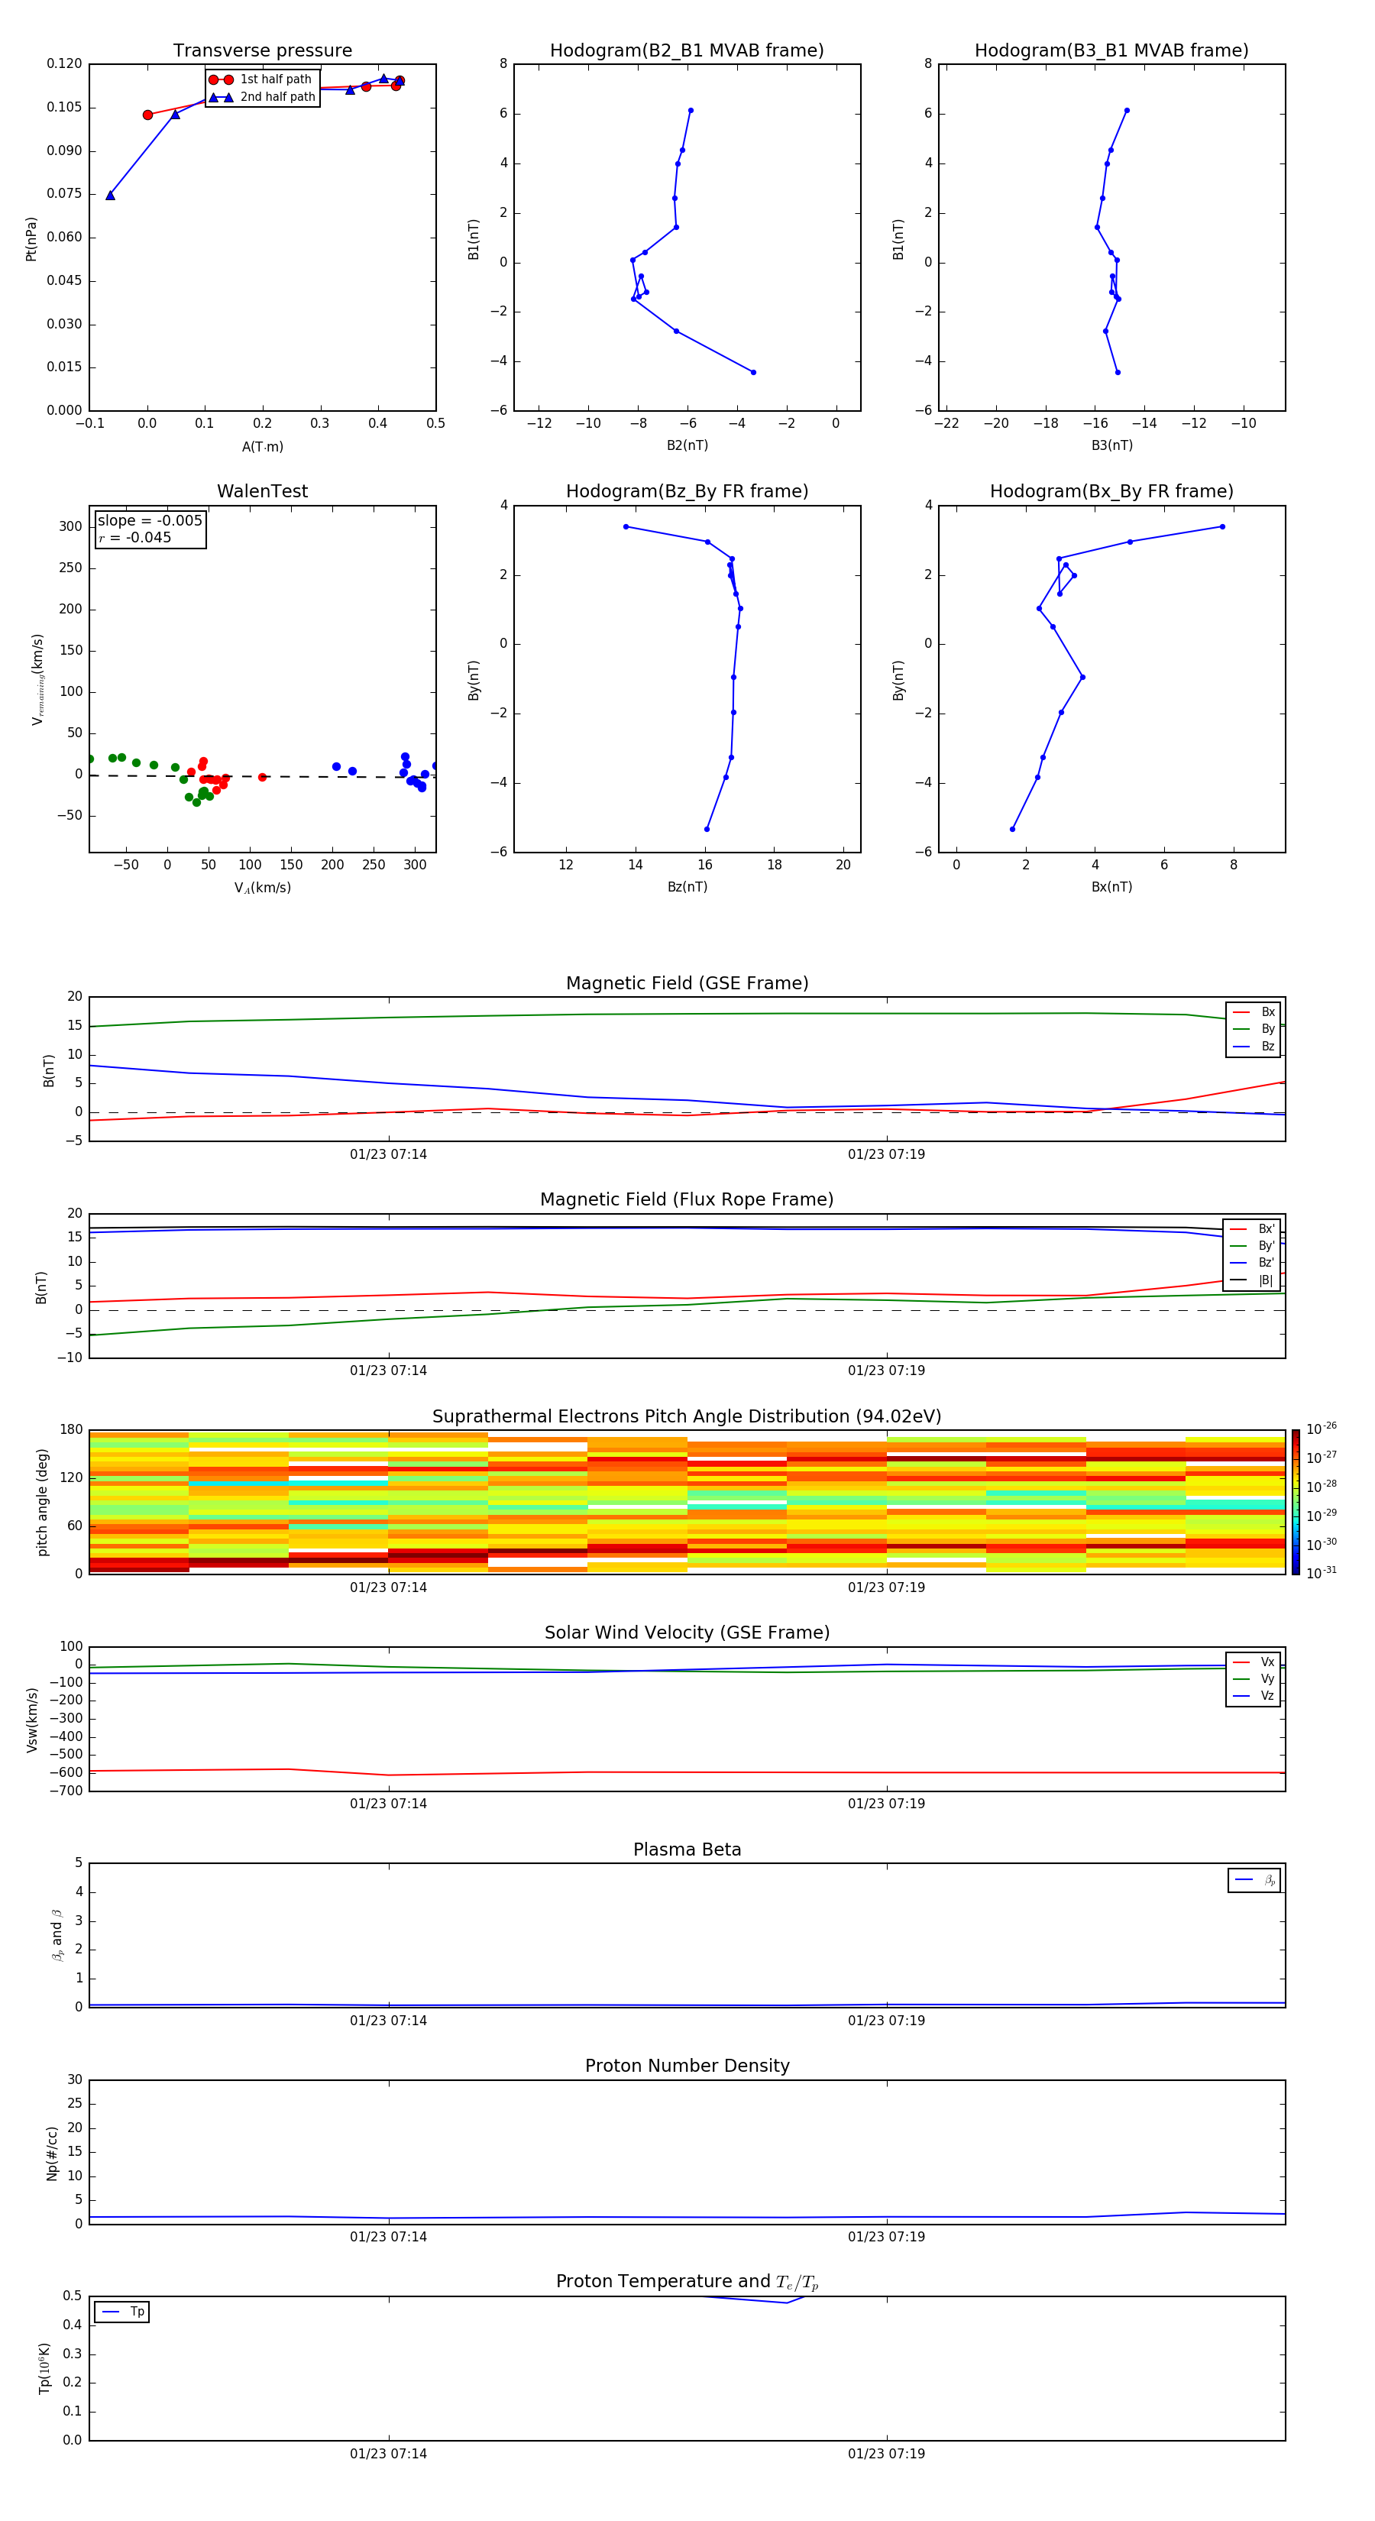Click the 'Hodogram(B2_B1 MVAB frame)' title

click(x=687, y=51)
